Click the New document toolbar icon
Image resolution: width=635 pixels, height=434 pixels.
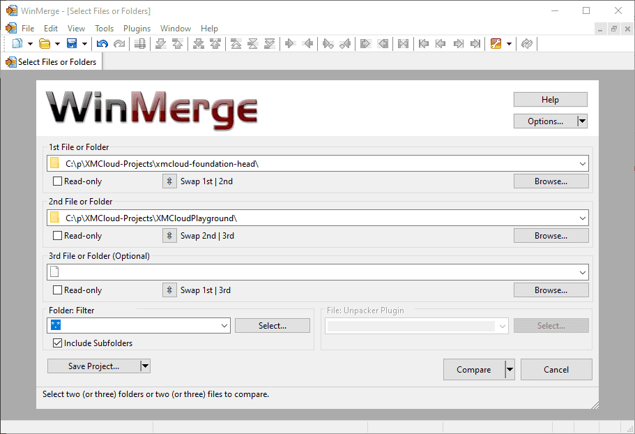[x=17, y=44]
